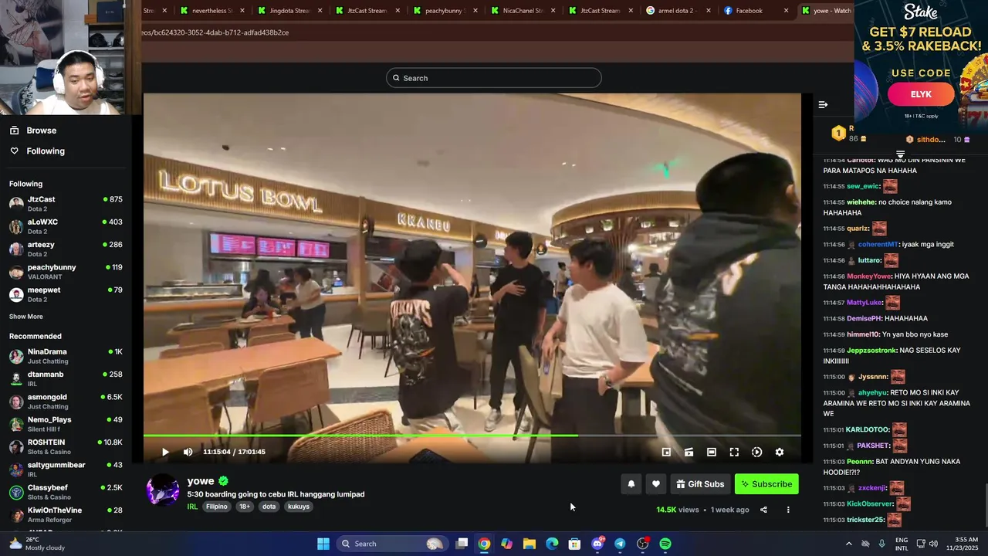Open JtzCast followed channel
The image size is (988, 556).
66,204
